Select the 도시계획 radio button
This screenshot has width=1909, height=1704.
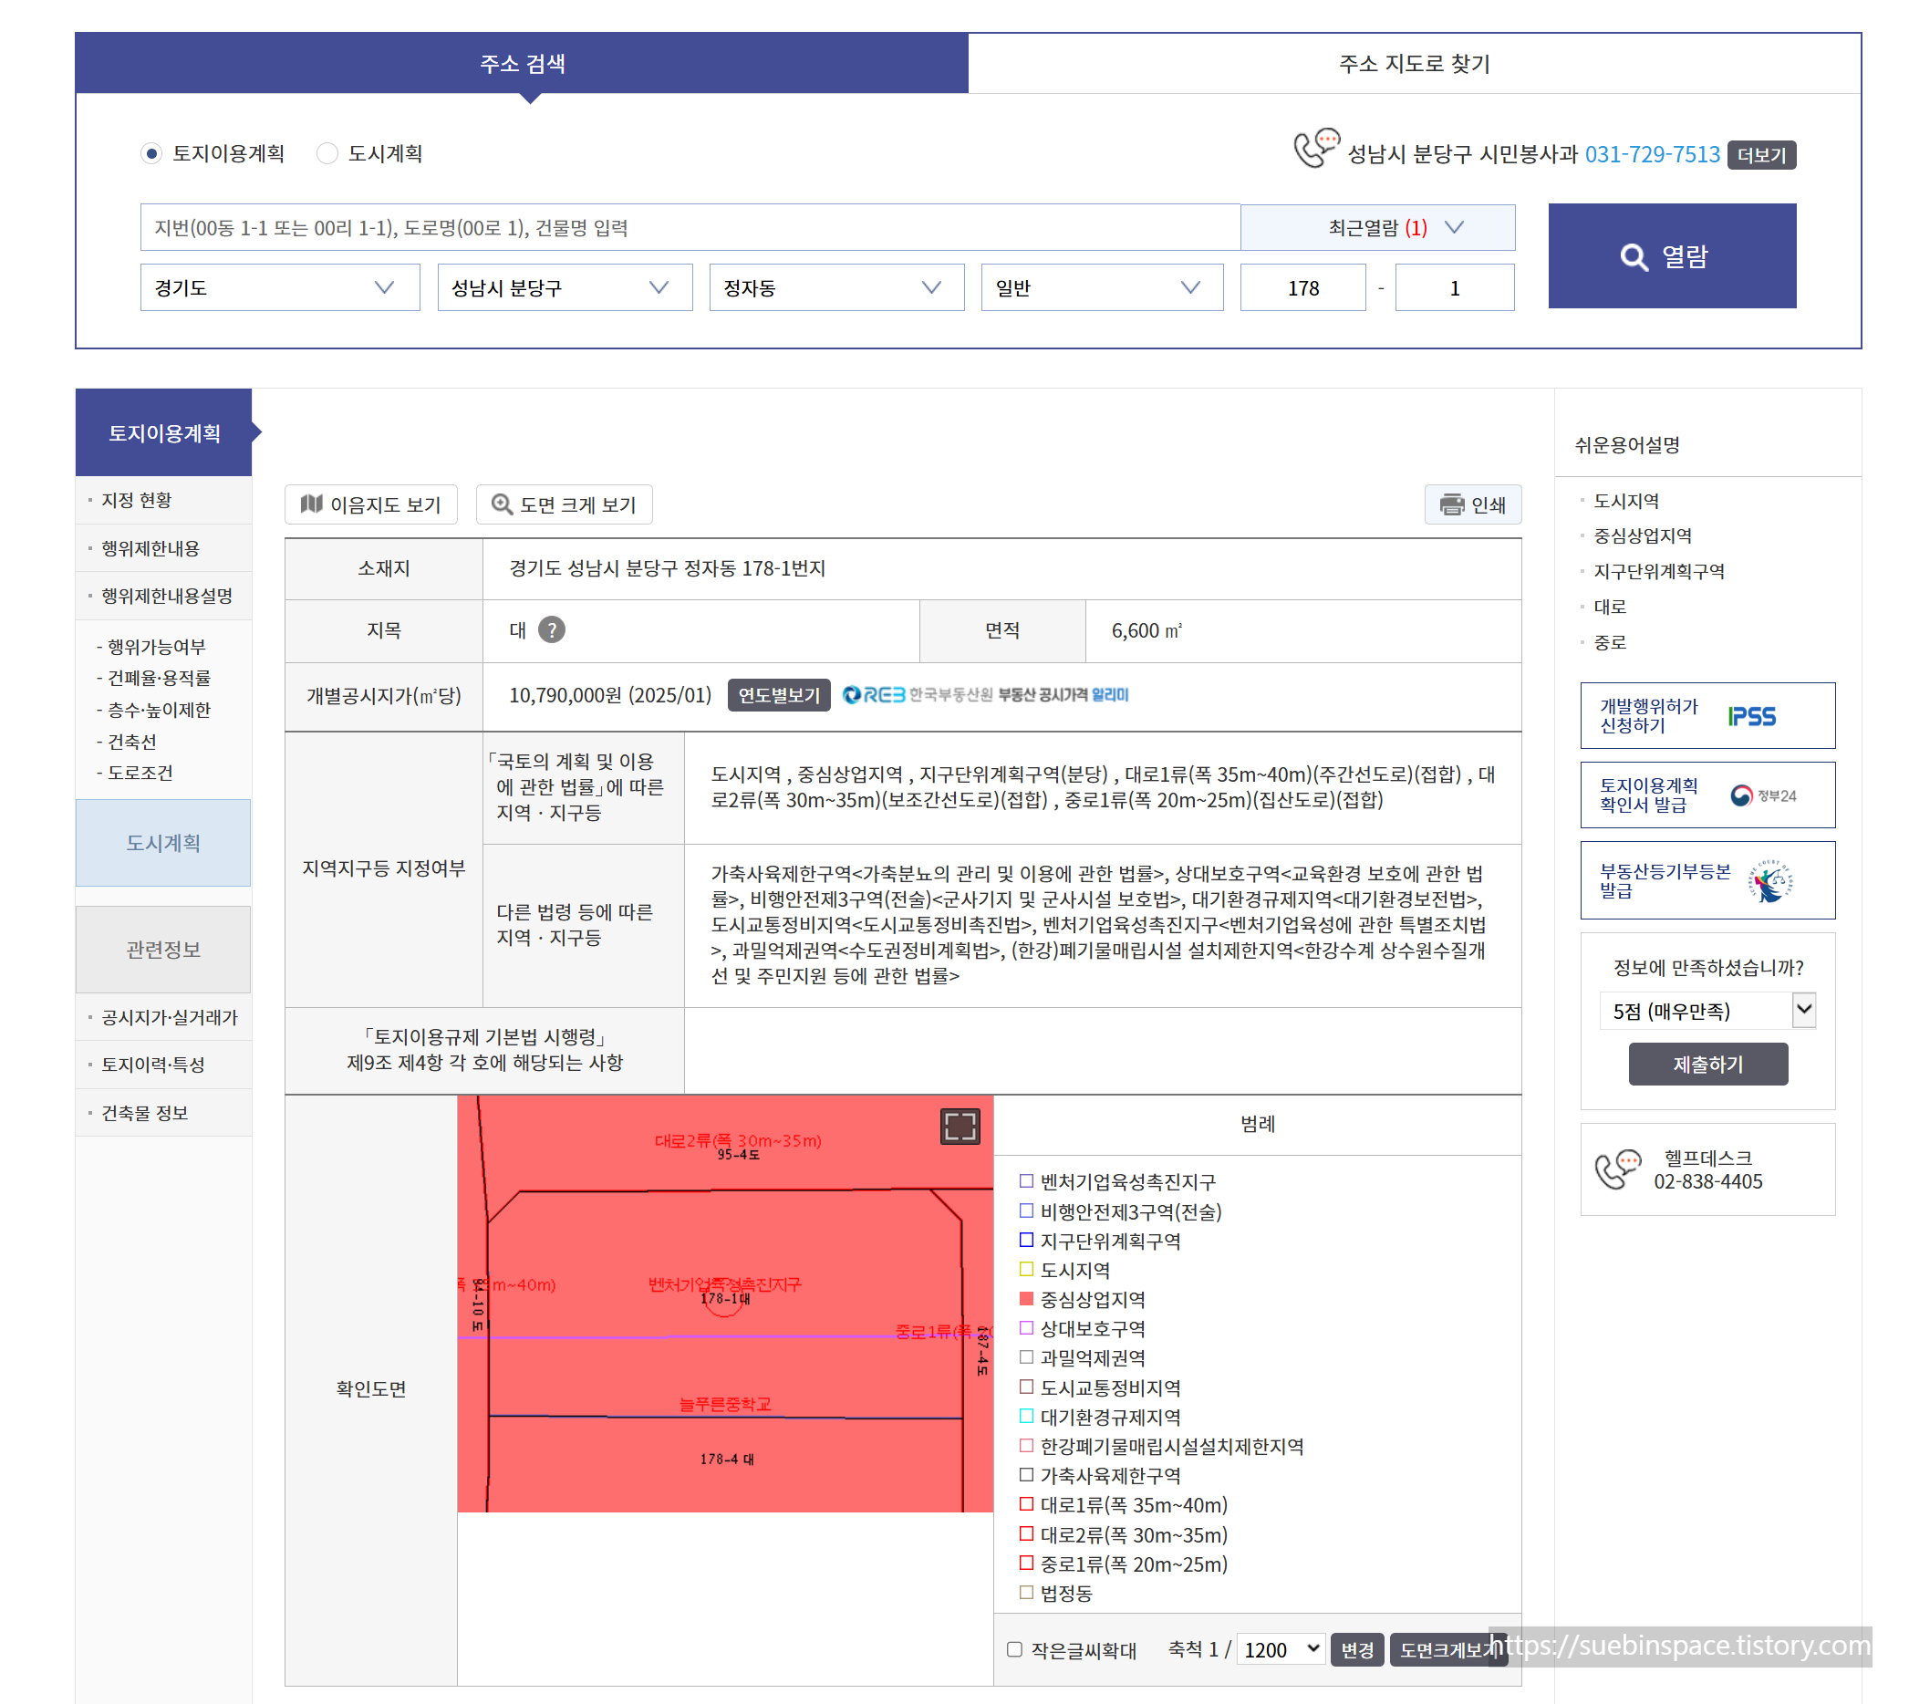(x=327, y=153)
